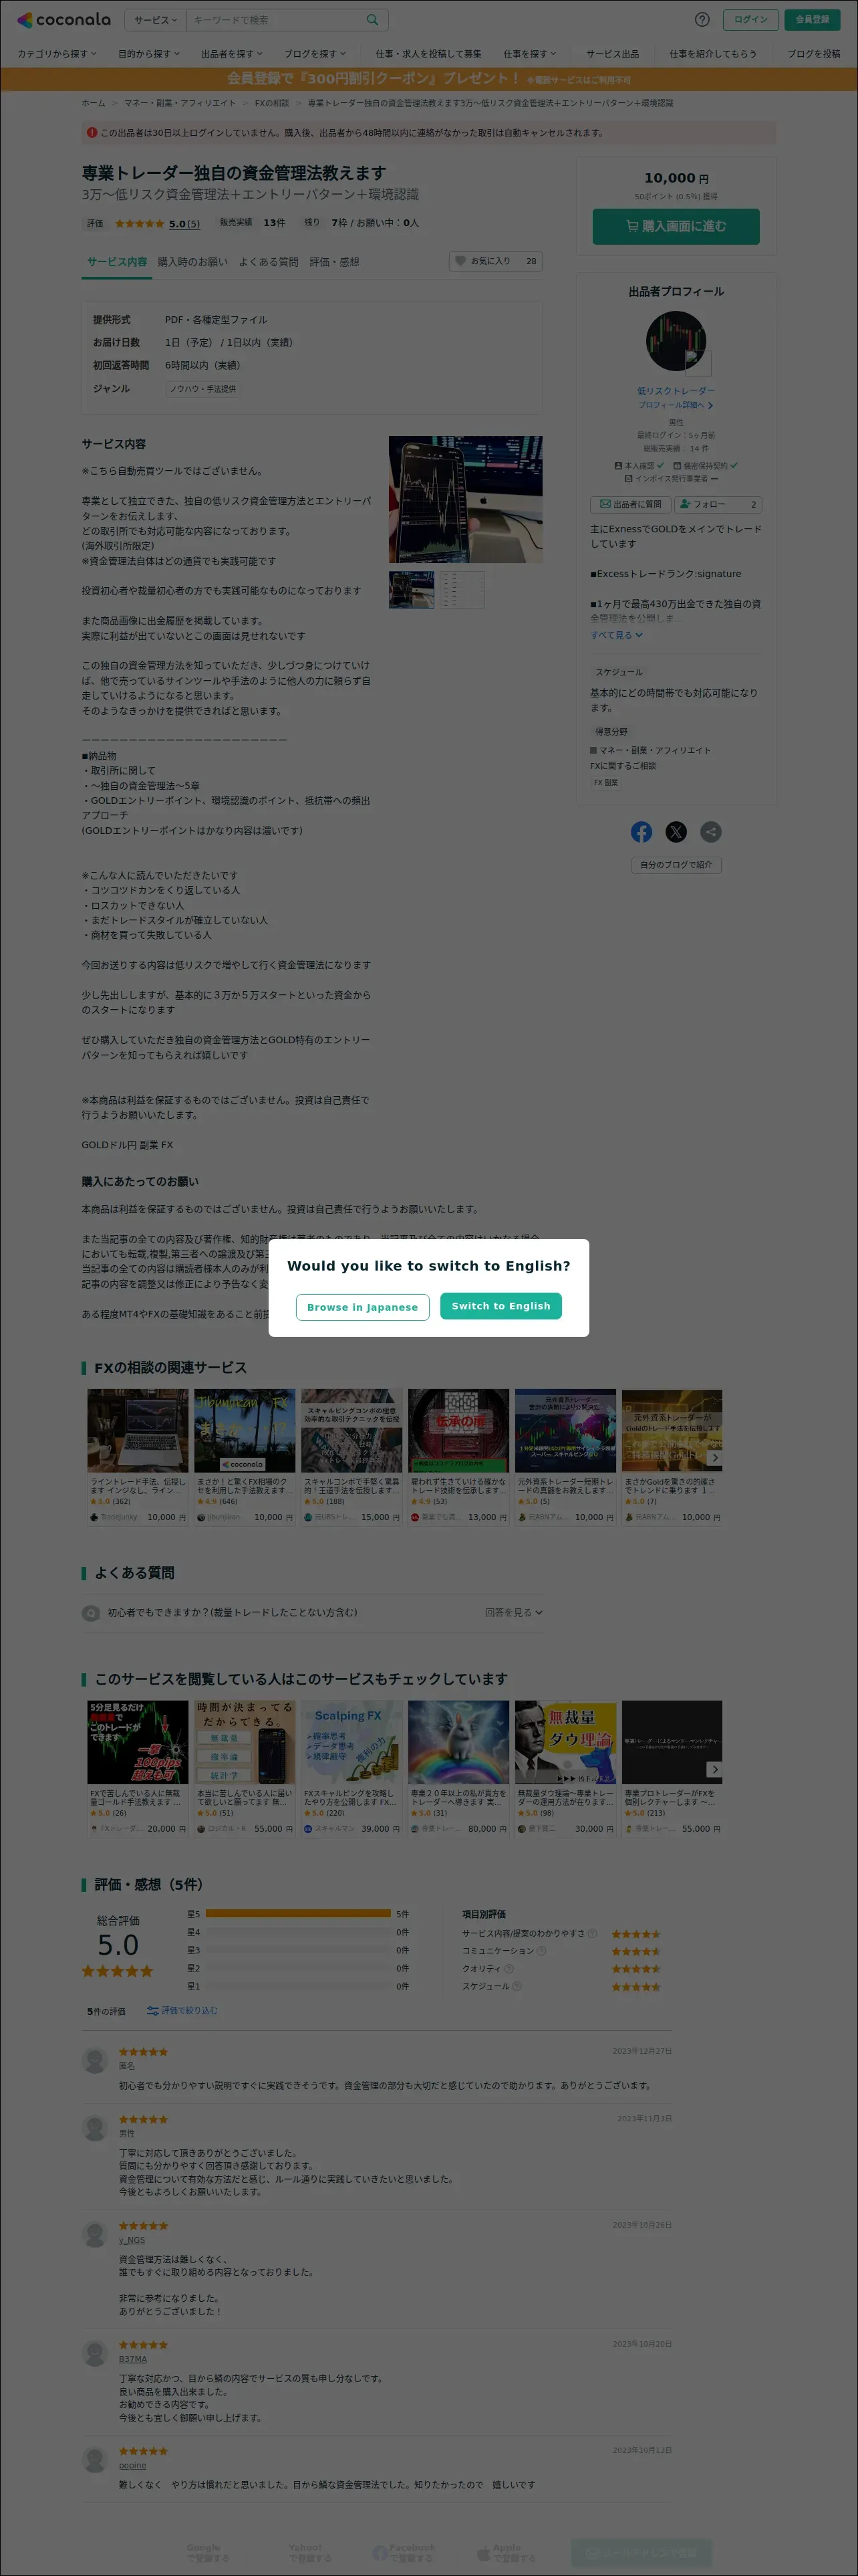
Task: Click the 星5 rating bar
Action: click(x=297, y=1914)
